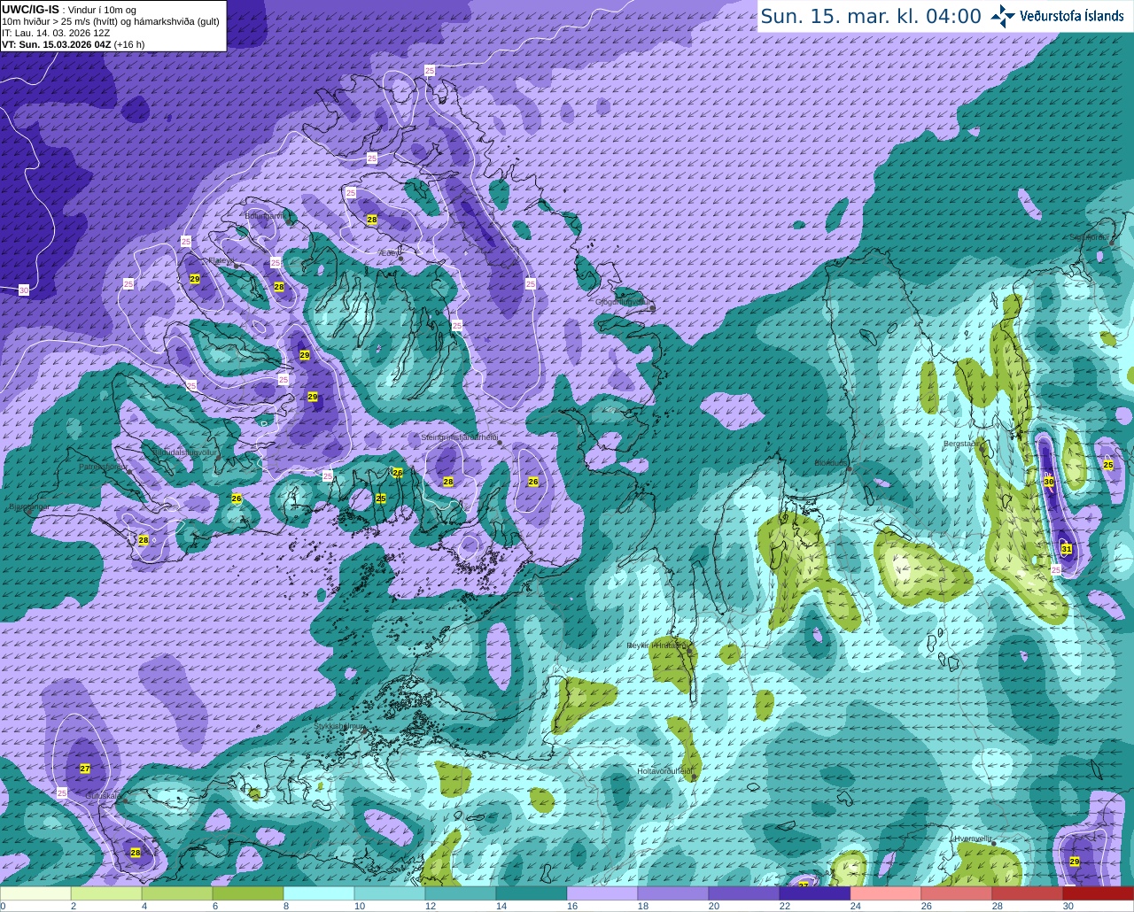Click the '10m hviður > 25 m/s' description line
The height and width of the screenshot is (912, 1134).
click(110, 21)
